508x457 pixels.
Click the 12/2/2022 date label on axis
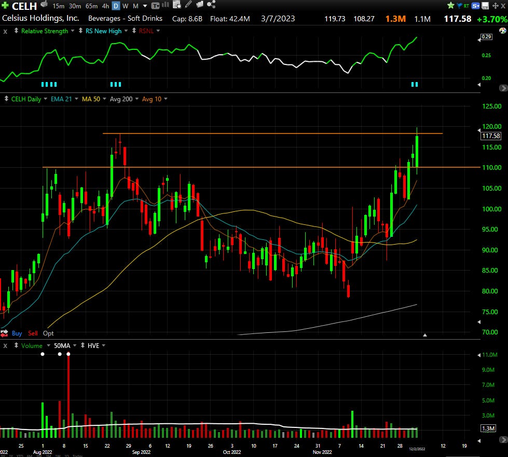coord(417,449)
